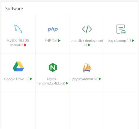
Task: Open the Nginx - Tengine2.2.4(2.3.2) label
Action: (51, 81)
